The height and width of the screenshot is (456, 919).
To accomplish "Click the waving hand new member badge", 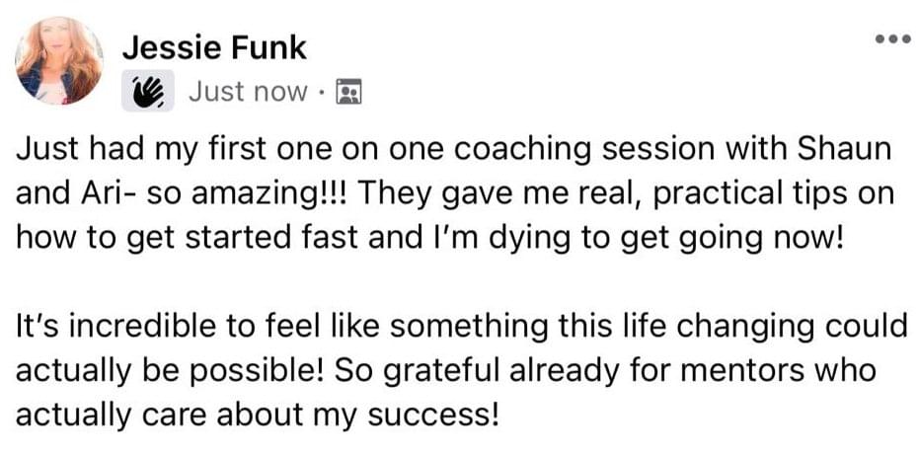I will point(148,90).
